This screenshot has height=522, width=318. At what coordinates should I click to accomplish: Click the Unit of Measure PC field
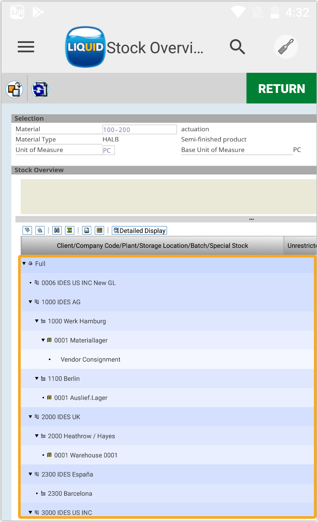108,150
